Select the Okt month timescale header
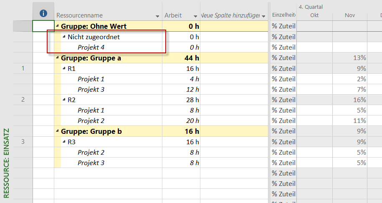This screenshot has width=382, height=203. click(314, 15)
